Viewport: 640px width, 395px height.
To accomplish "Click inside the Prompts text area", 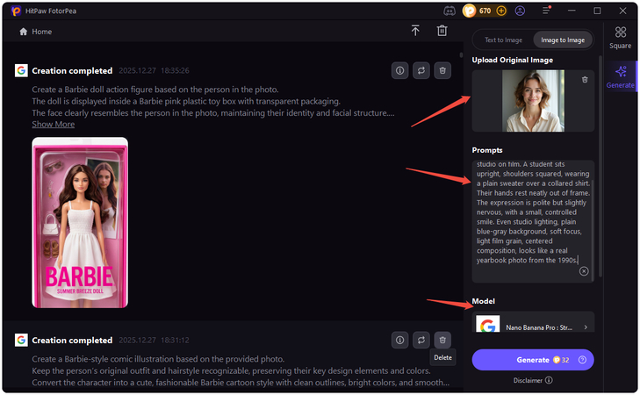I will (x=532, y=220).
